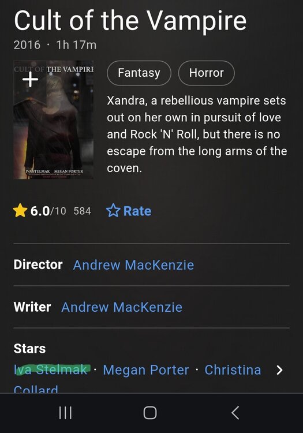Select the Horror genre chip
This screenshot has height=433, width=303.
tap(207, 73)
